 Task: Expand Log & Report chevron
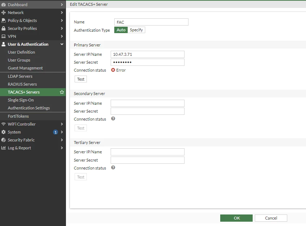[x=62, y=148]
